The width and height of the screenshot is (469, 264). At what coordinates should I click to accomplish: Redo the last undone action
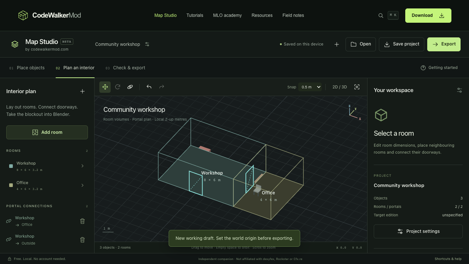162,87
